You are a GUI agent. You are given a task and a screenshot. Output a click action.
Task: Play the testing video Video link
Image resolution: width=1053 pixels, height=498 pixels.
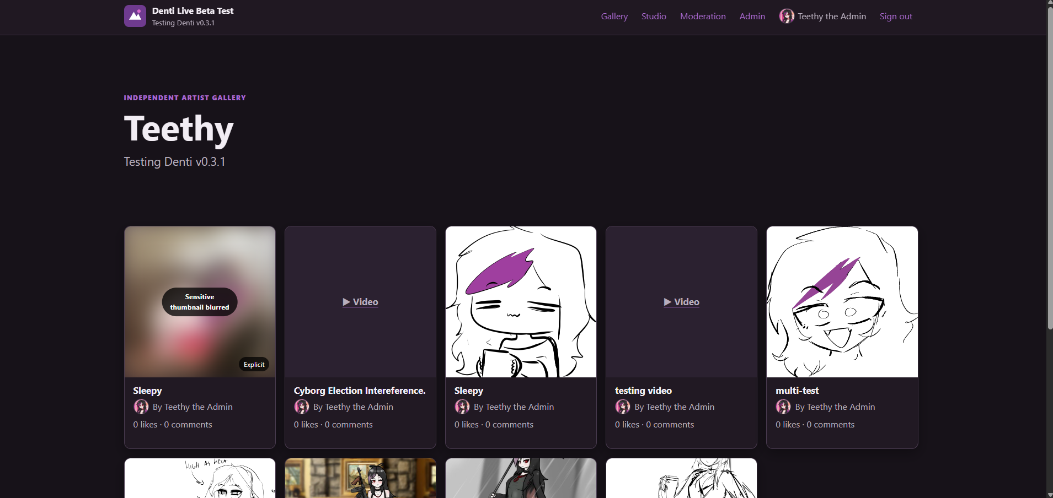681,302
